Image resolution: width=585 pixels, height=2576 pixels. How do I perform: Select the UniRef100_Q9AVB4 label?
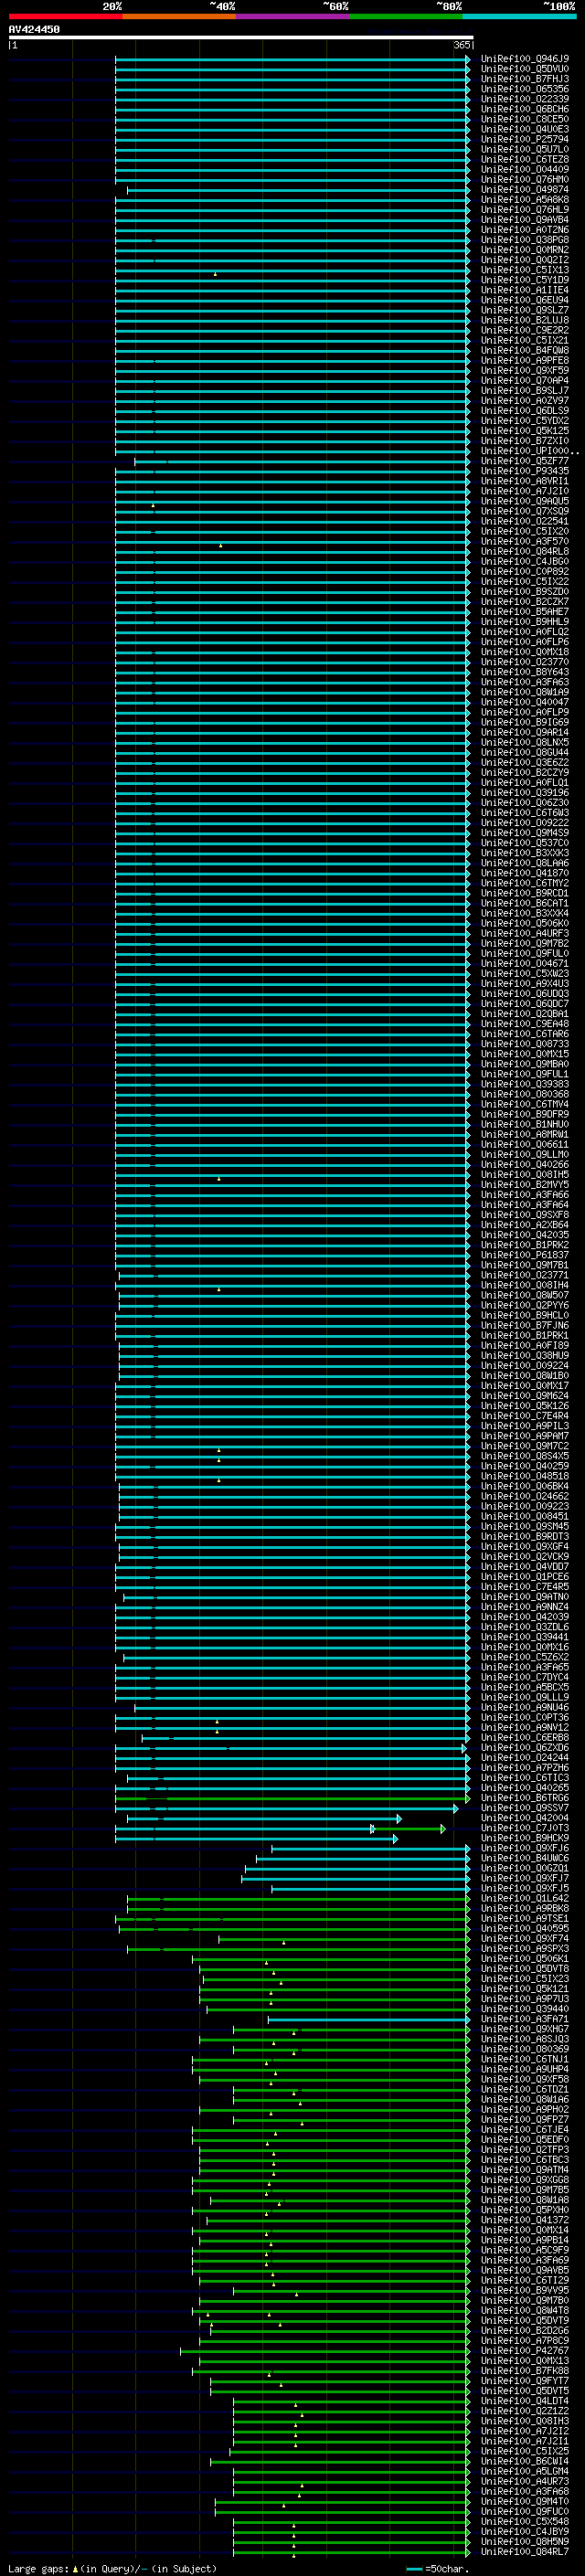[524, 219]
